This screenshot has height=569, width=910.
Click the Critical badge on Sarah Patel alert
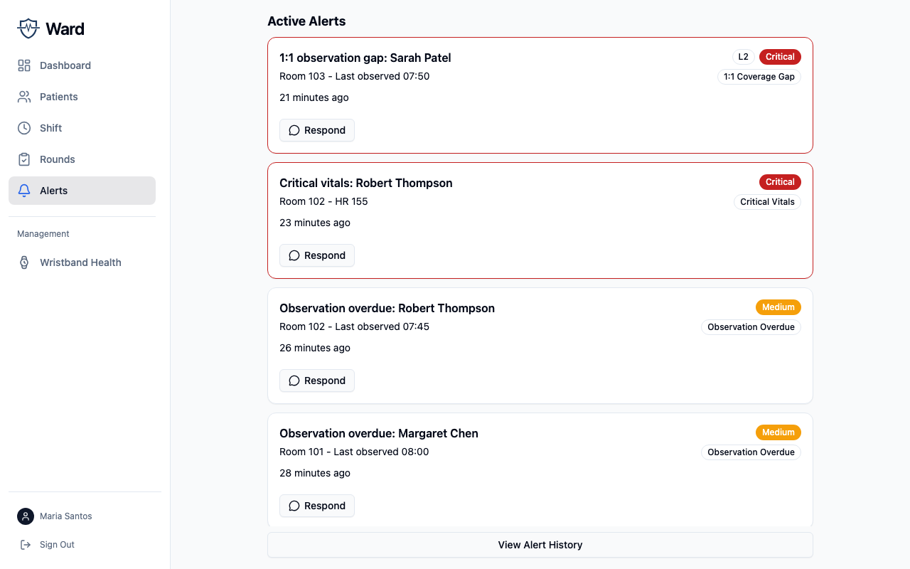tap(780, 57)
